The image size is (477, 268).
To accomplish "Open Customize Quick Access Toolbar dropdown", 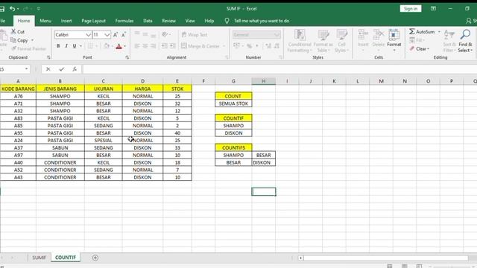I will point(39,9).
